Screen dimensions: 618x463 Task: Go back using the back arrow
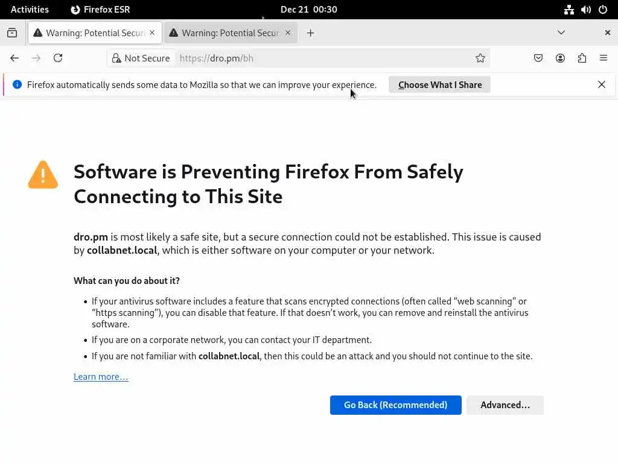14,58
